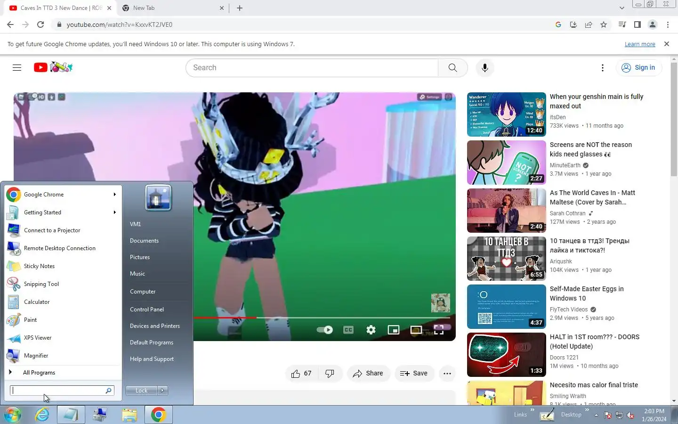Image resolution: width=678 pixels, height=424 pixels.
Task: Open the Chrome side panel
Action: click(638, 24)
